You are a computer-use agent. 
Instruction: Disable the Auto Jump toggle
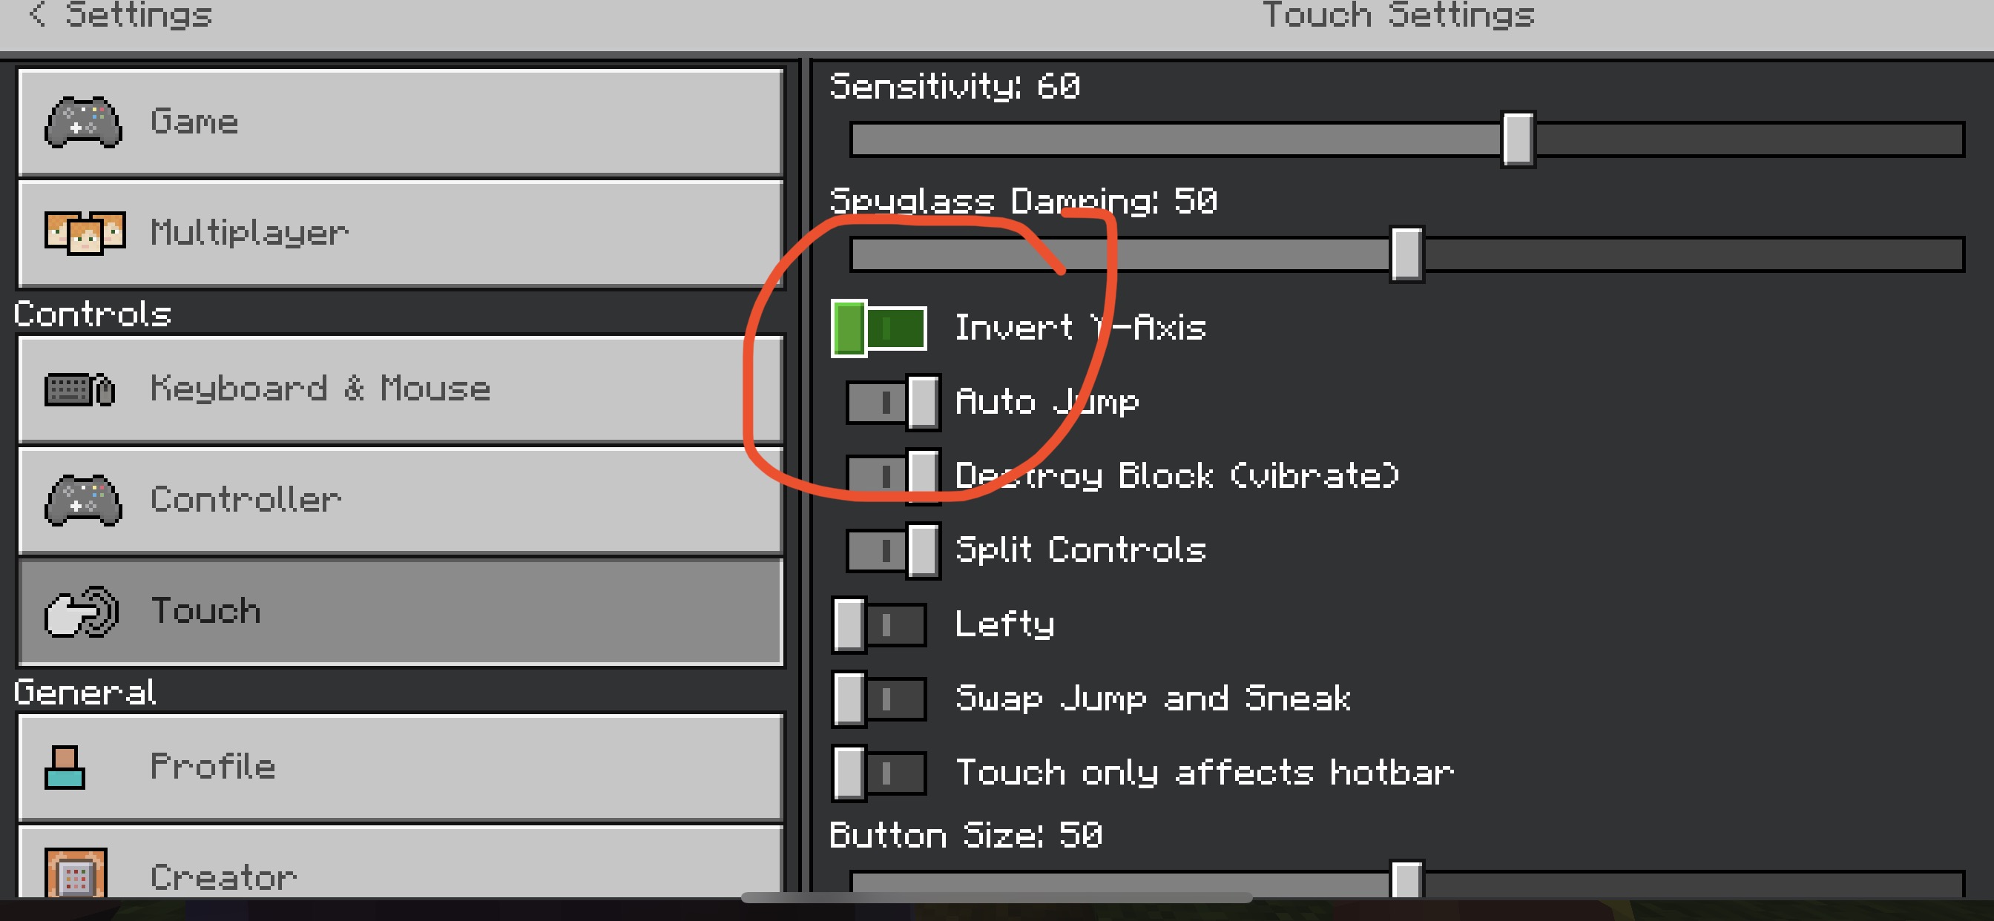point(893,402)
